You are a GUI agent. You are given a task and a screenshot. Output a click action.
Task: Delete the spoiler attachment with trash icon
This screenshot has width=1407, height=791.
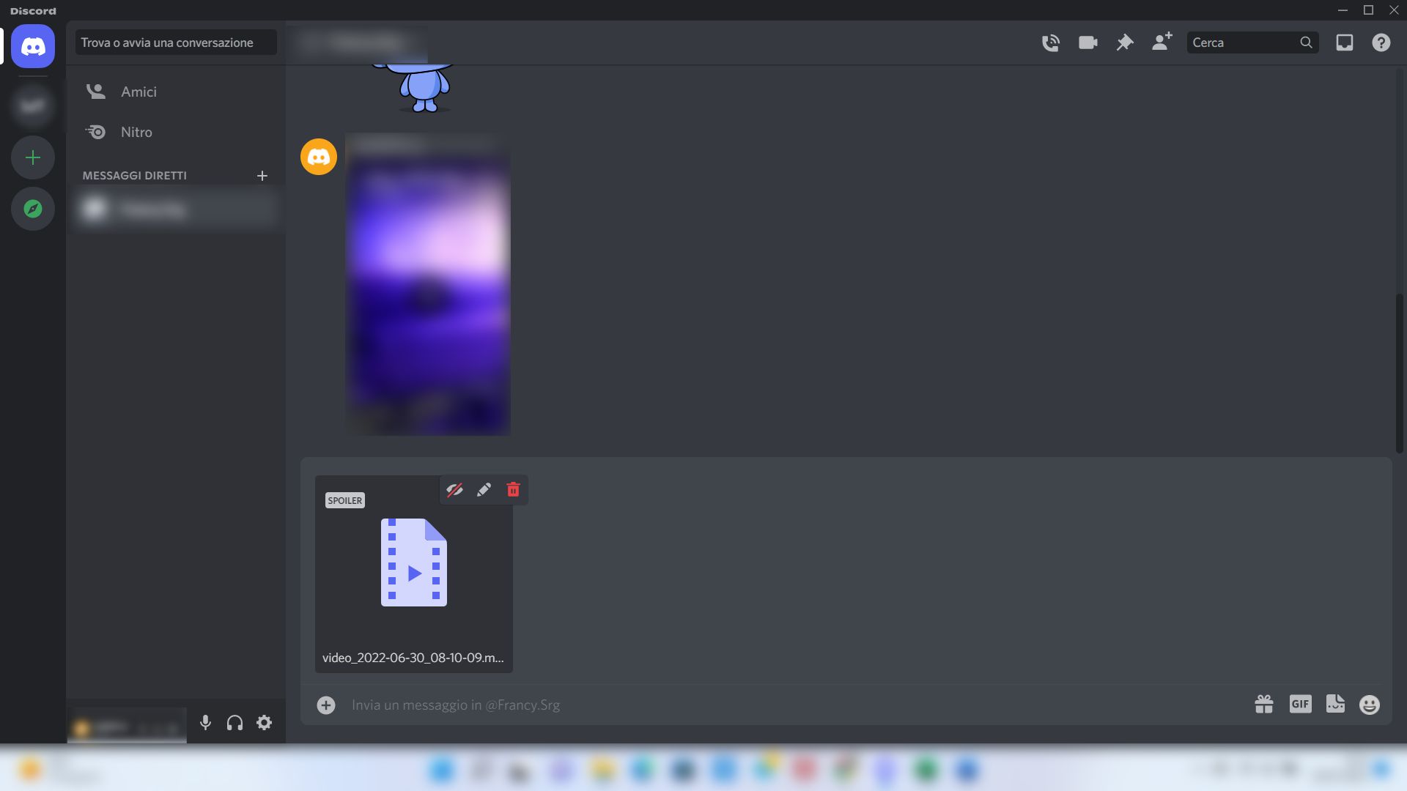[512, 489]
